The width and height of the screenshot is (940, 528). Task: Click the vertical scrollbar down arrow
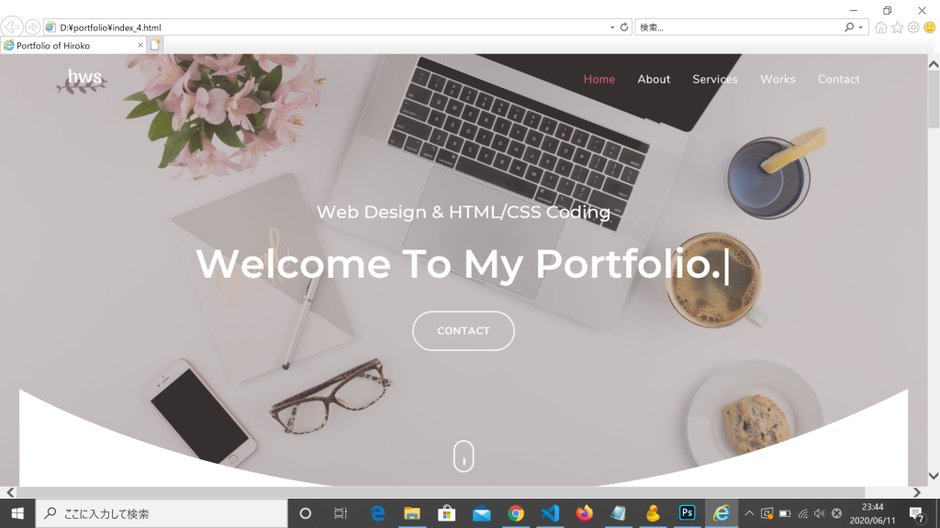934,476
